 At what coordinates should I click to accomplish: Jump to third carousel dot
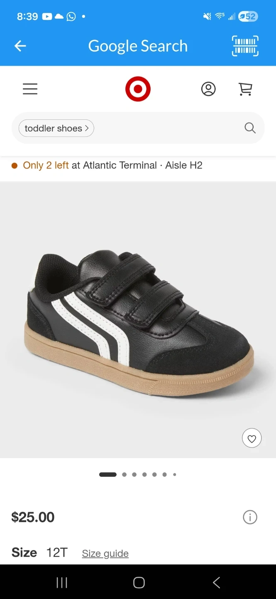[134, 475]
